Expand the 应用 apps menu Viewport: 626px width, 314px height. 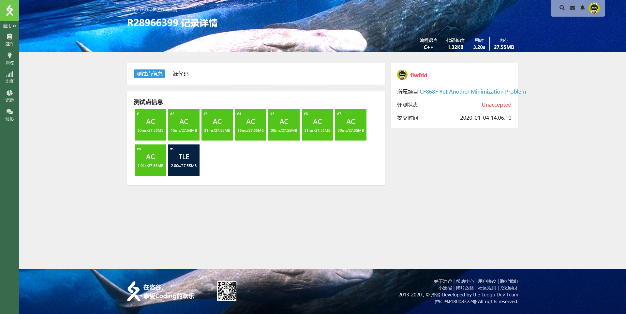[9, 26]
